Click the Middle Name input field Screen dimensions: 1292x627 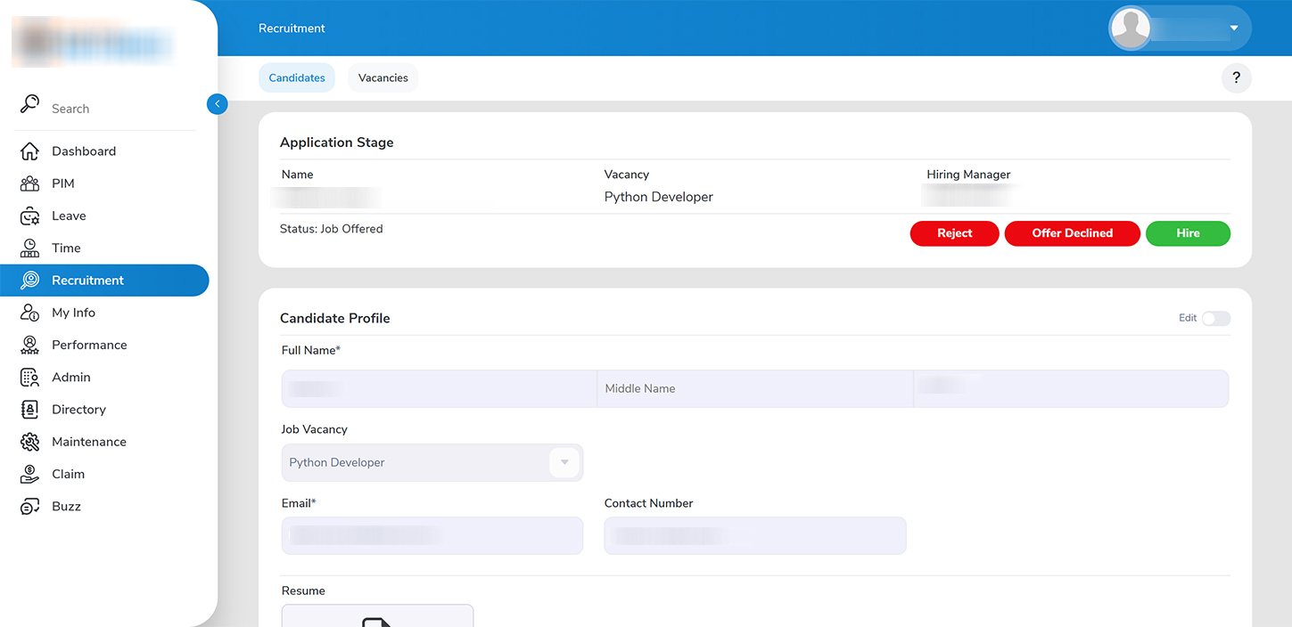pos(754,389)
